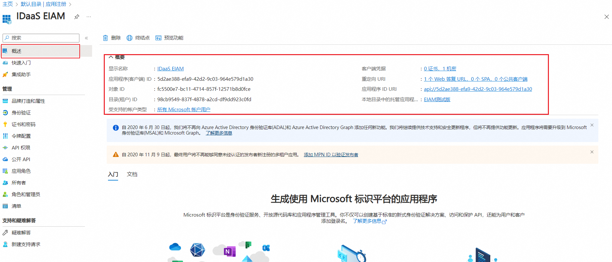
Task: Click the 公开 API cloud icon
Action: 5,159
